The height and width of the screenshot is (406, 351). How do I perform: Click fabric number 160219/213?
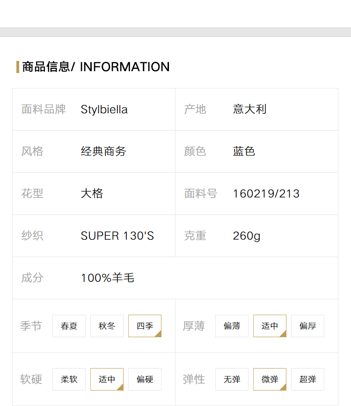click(x=266, y=194)
